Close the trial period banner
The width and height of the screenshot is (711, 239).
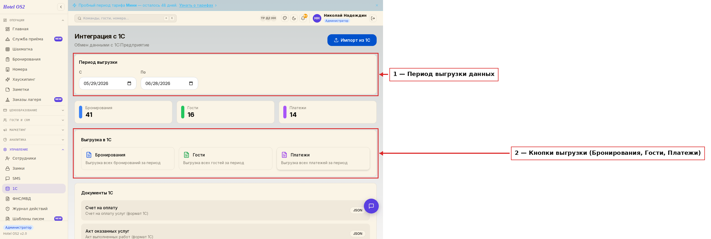(377, 5)
